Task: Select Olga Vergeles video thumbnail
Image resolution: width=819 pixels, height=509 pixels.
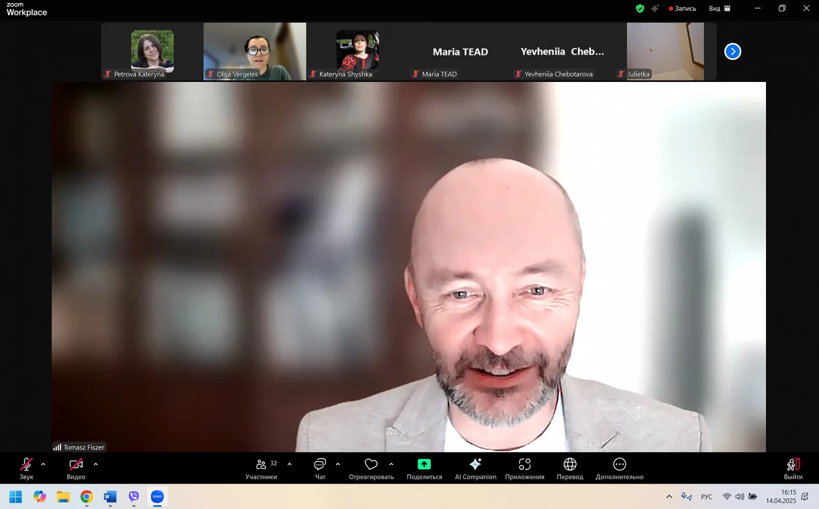Action: click(255, 51)
